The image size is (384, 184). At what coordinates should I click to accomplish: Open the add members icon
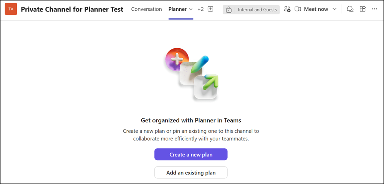tap(287, 9)
